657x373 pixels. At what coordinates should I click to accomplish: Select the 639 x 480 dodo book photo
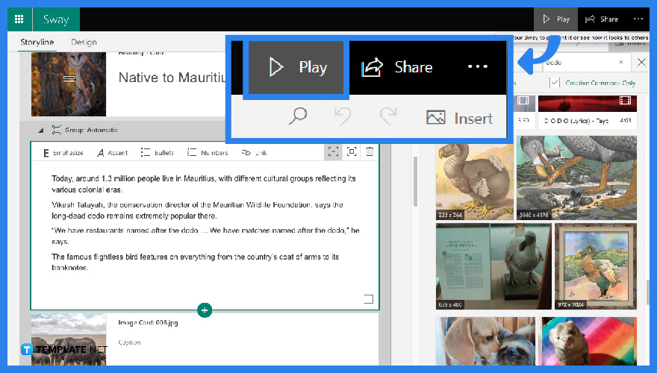click(x=493, y=266)
